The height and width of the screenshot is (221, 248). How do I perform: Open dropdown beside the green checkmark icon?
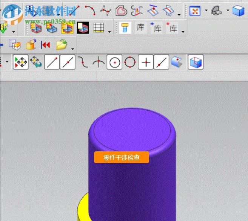click(x=14, y=32)
